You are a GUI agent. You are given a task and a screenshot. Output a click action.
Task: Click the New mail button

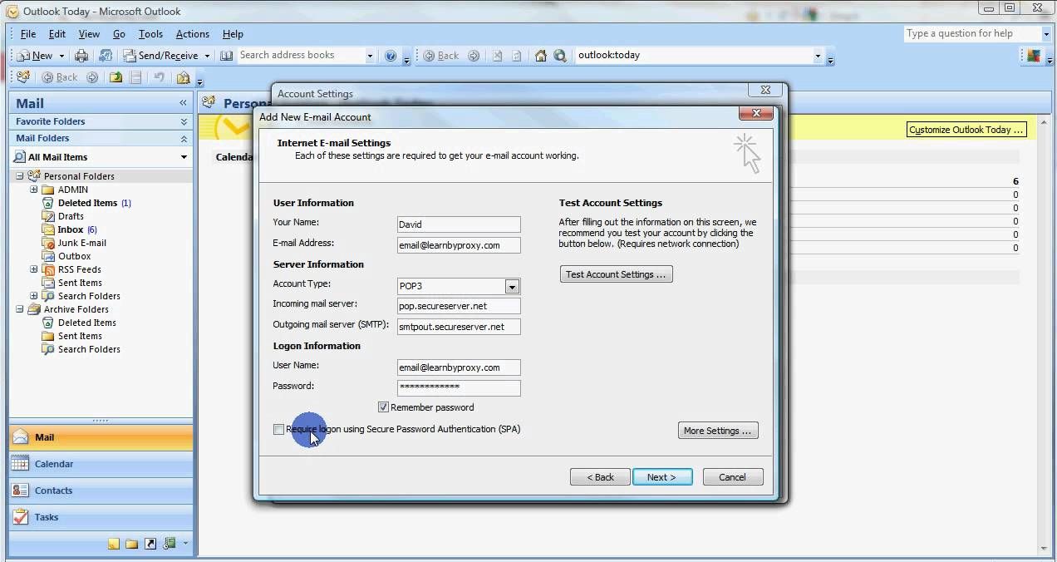34,56
